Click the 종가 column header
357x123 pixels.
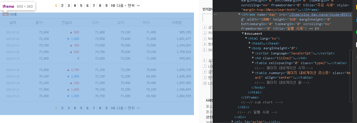click(x=39, y=22)
